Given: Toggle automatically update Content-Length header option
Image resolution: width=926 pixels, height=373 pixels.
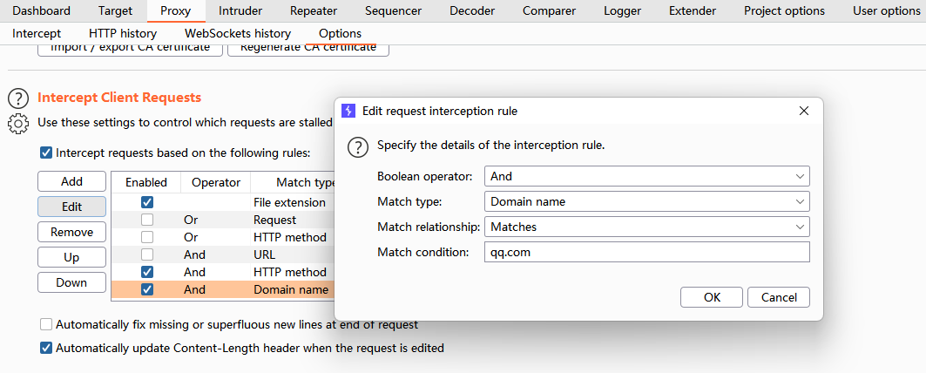Looking at the screenshot, I should pos(46,349).
